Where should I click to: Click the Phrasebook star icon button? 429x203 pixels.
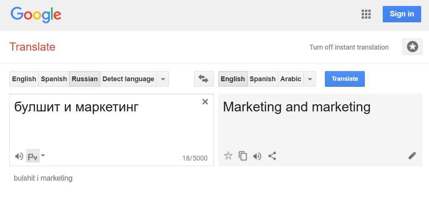(x=412, y=47)
